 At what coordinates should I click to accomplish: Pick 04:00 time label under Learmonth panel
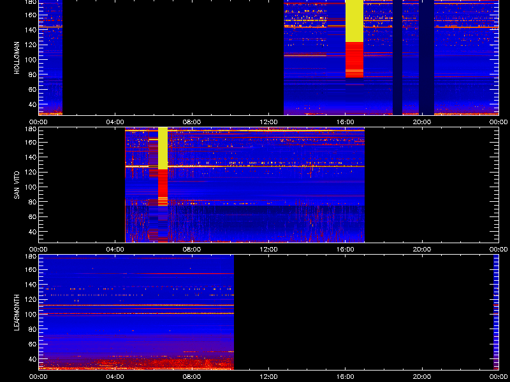[115, 377]
